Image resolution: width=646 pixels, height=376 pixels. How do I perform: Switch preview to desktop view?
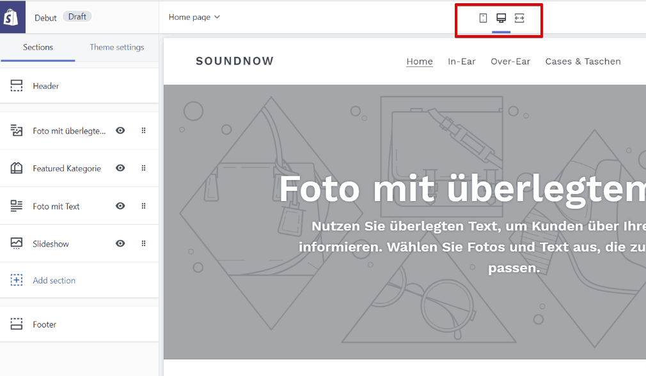point(501,18)
